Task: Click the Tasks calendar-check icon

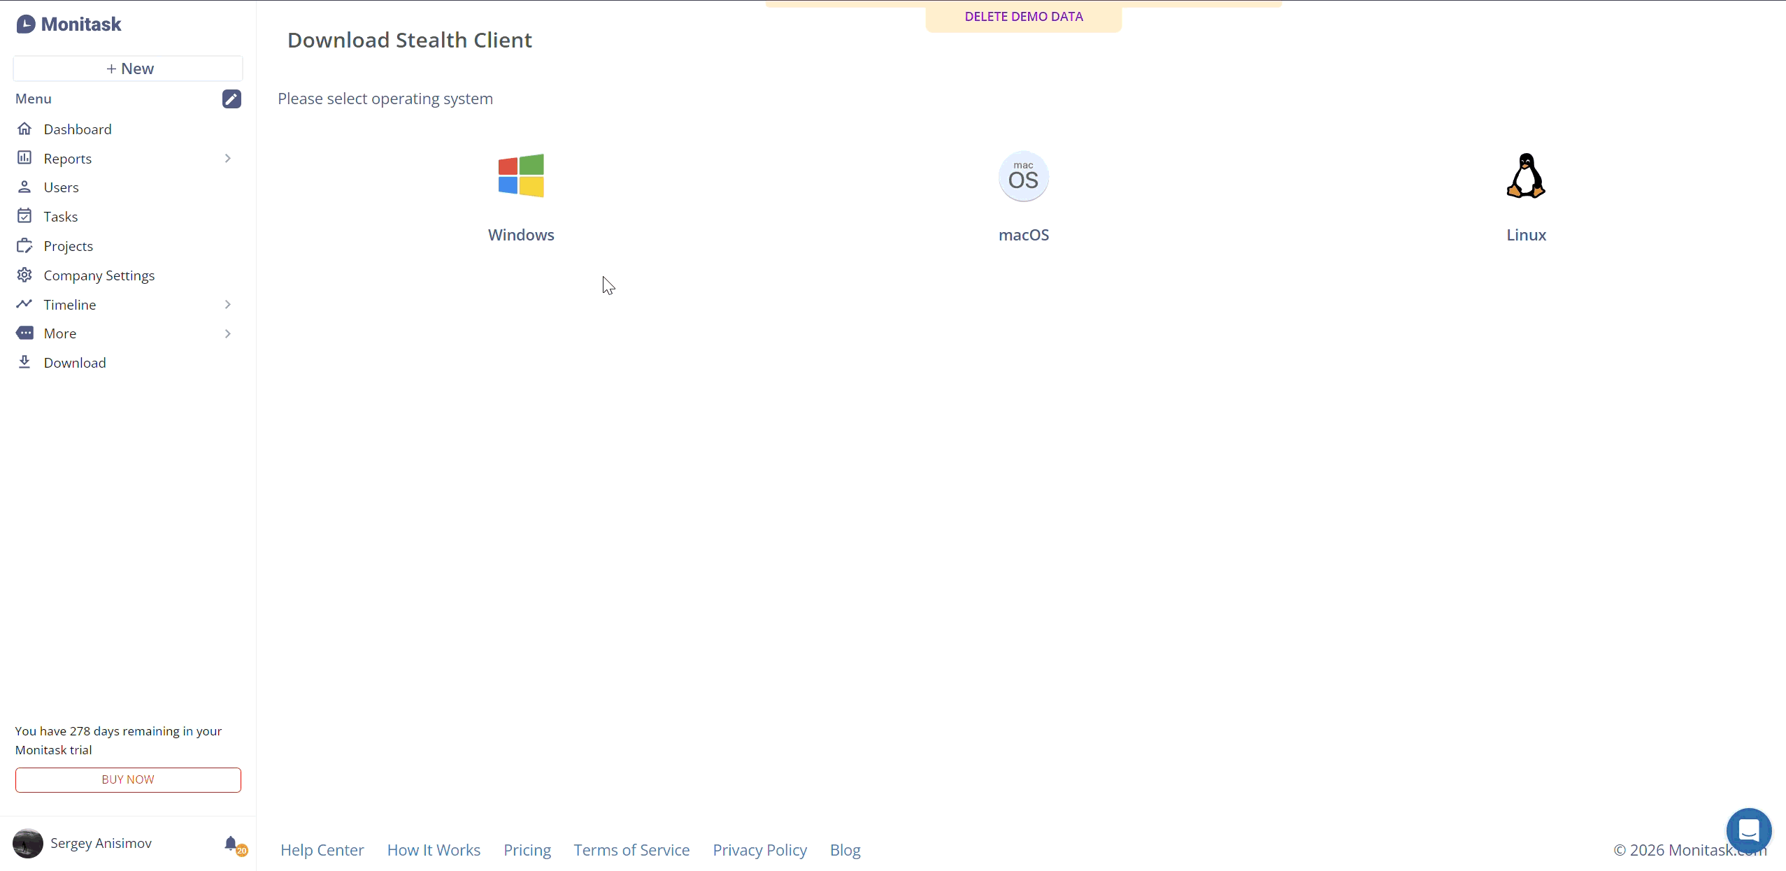Action: 24,216
